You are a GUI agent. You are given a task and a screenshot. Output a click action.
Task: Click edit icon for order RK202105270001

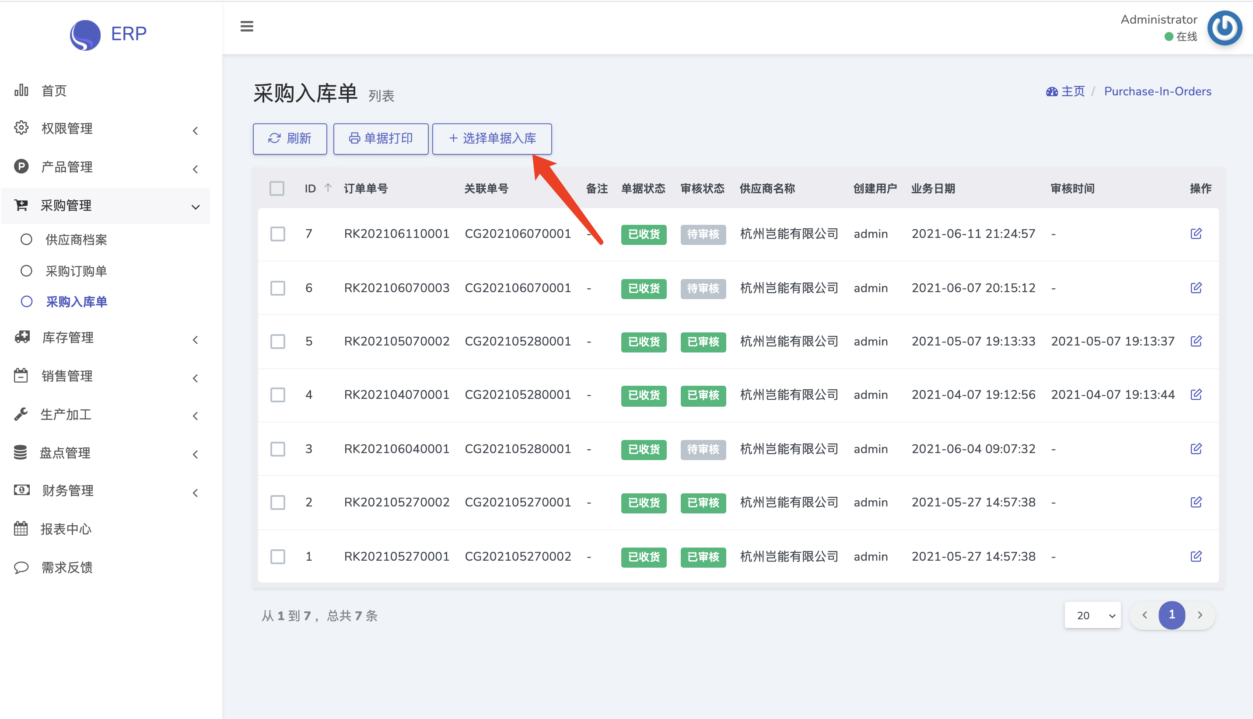pos(1196,557)
